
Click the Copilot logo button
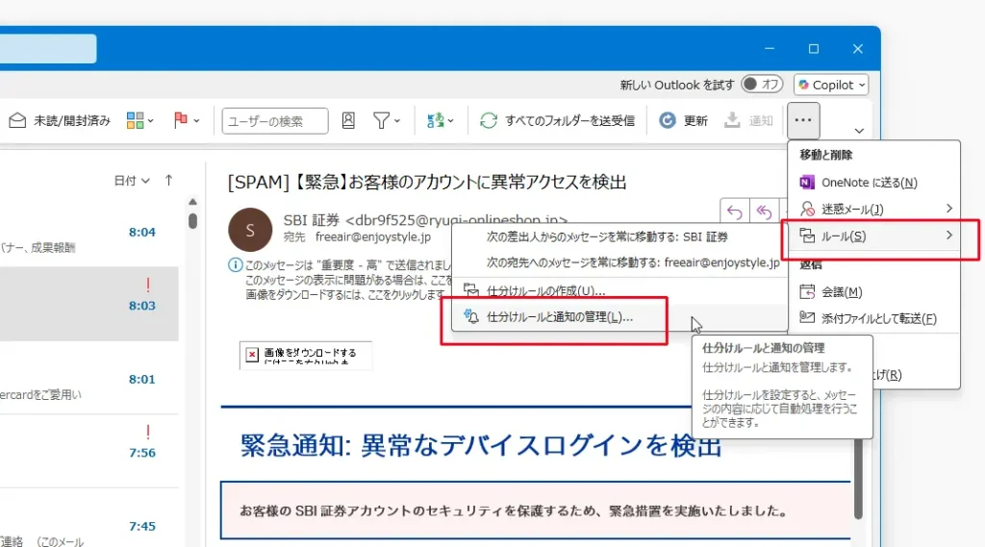[830, 85]
